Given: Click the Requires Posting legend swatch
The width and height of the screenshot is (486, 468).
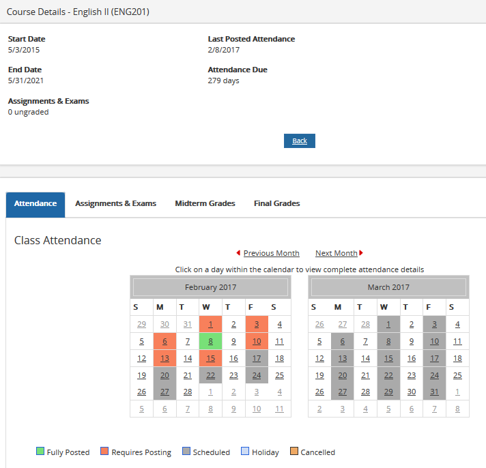Looking at the screenshot, I should (104, 452).
